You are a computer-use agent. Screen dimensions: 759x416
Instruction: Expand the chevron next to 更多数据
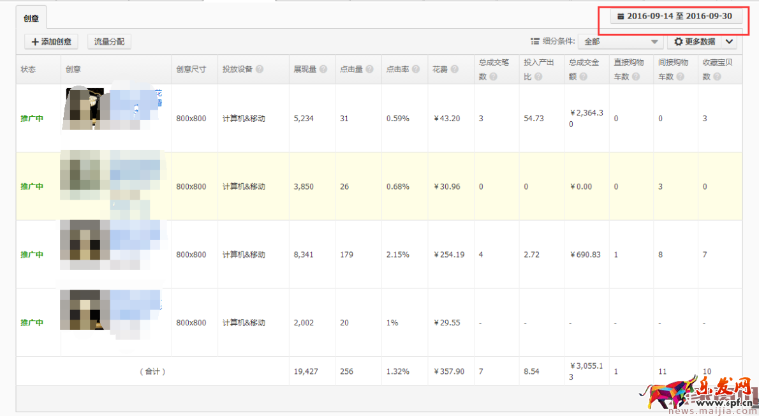tap(730, 42)
